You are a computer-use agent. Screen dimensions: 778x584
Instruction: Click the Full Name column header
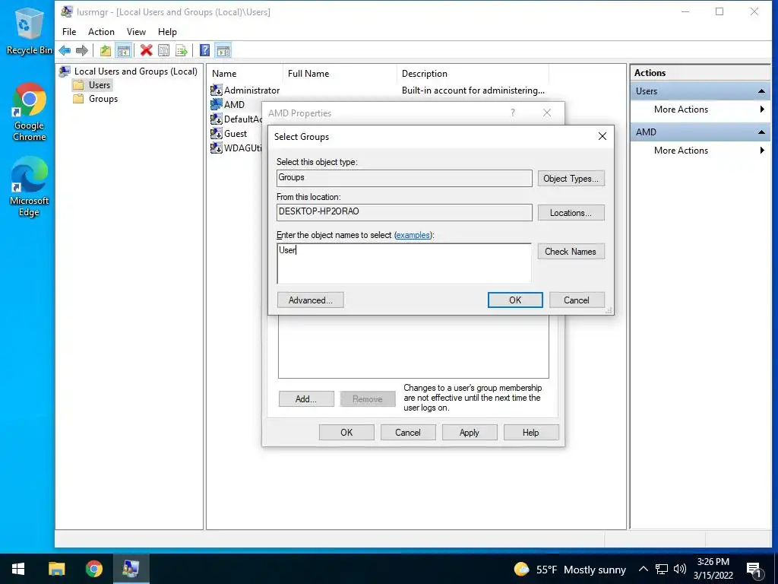point(340,74)
